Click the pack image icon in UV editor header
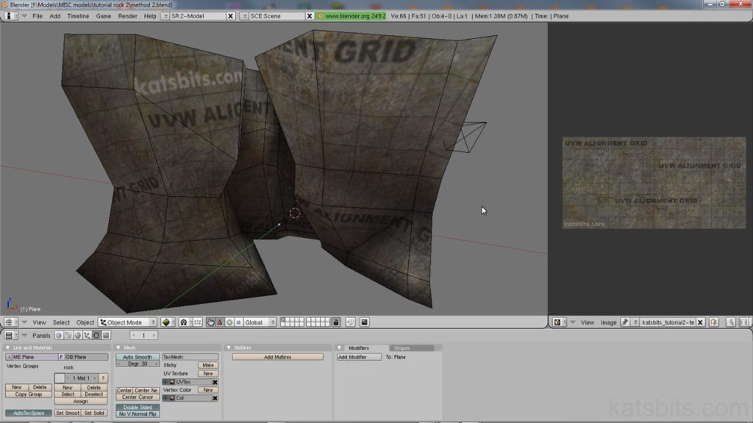 pyautogui.click(x=713, y=322)
